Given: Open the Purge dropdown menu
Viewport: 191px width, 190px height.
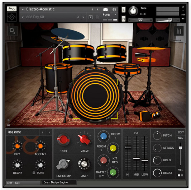Looking at the screenshot, I should tap(115, 15).
